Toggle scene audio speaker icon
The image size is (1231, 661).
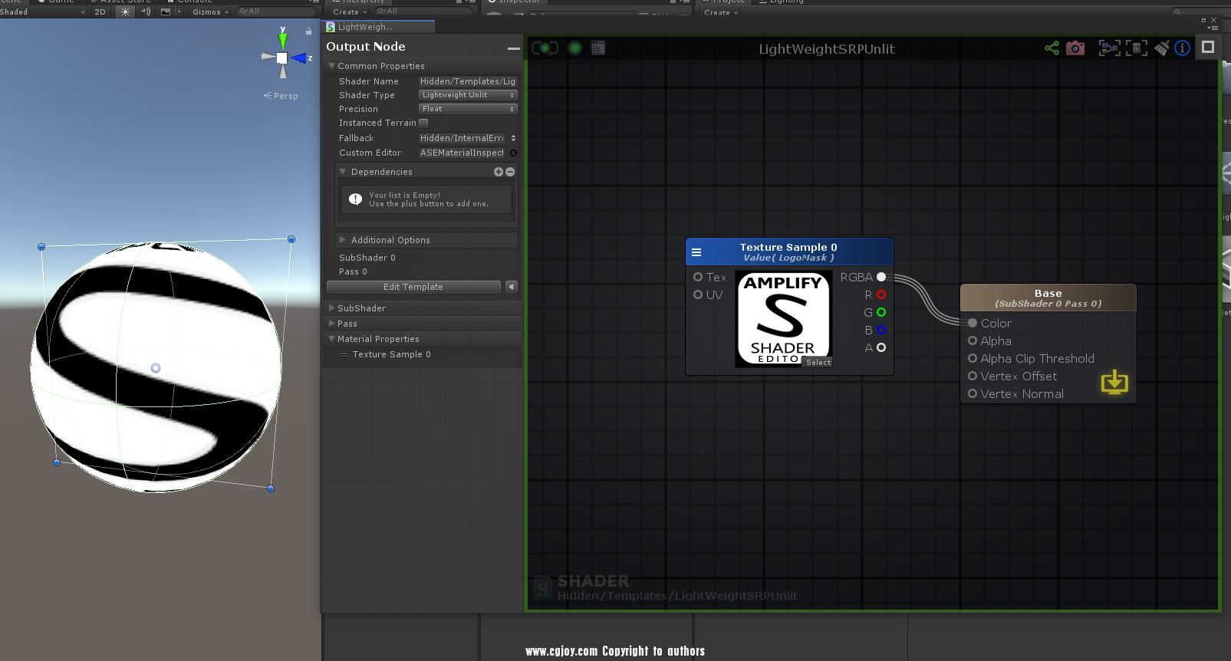click(x=146, y=12)
